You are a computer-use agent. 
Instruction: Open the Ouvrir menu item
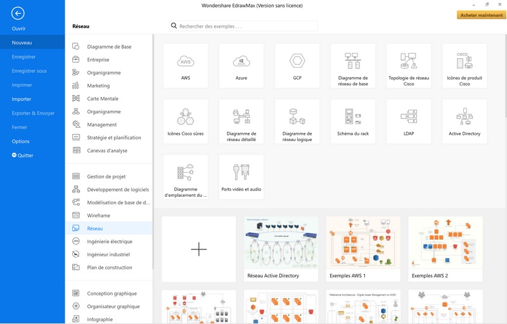(x=32, y=28)
